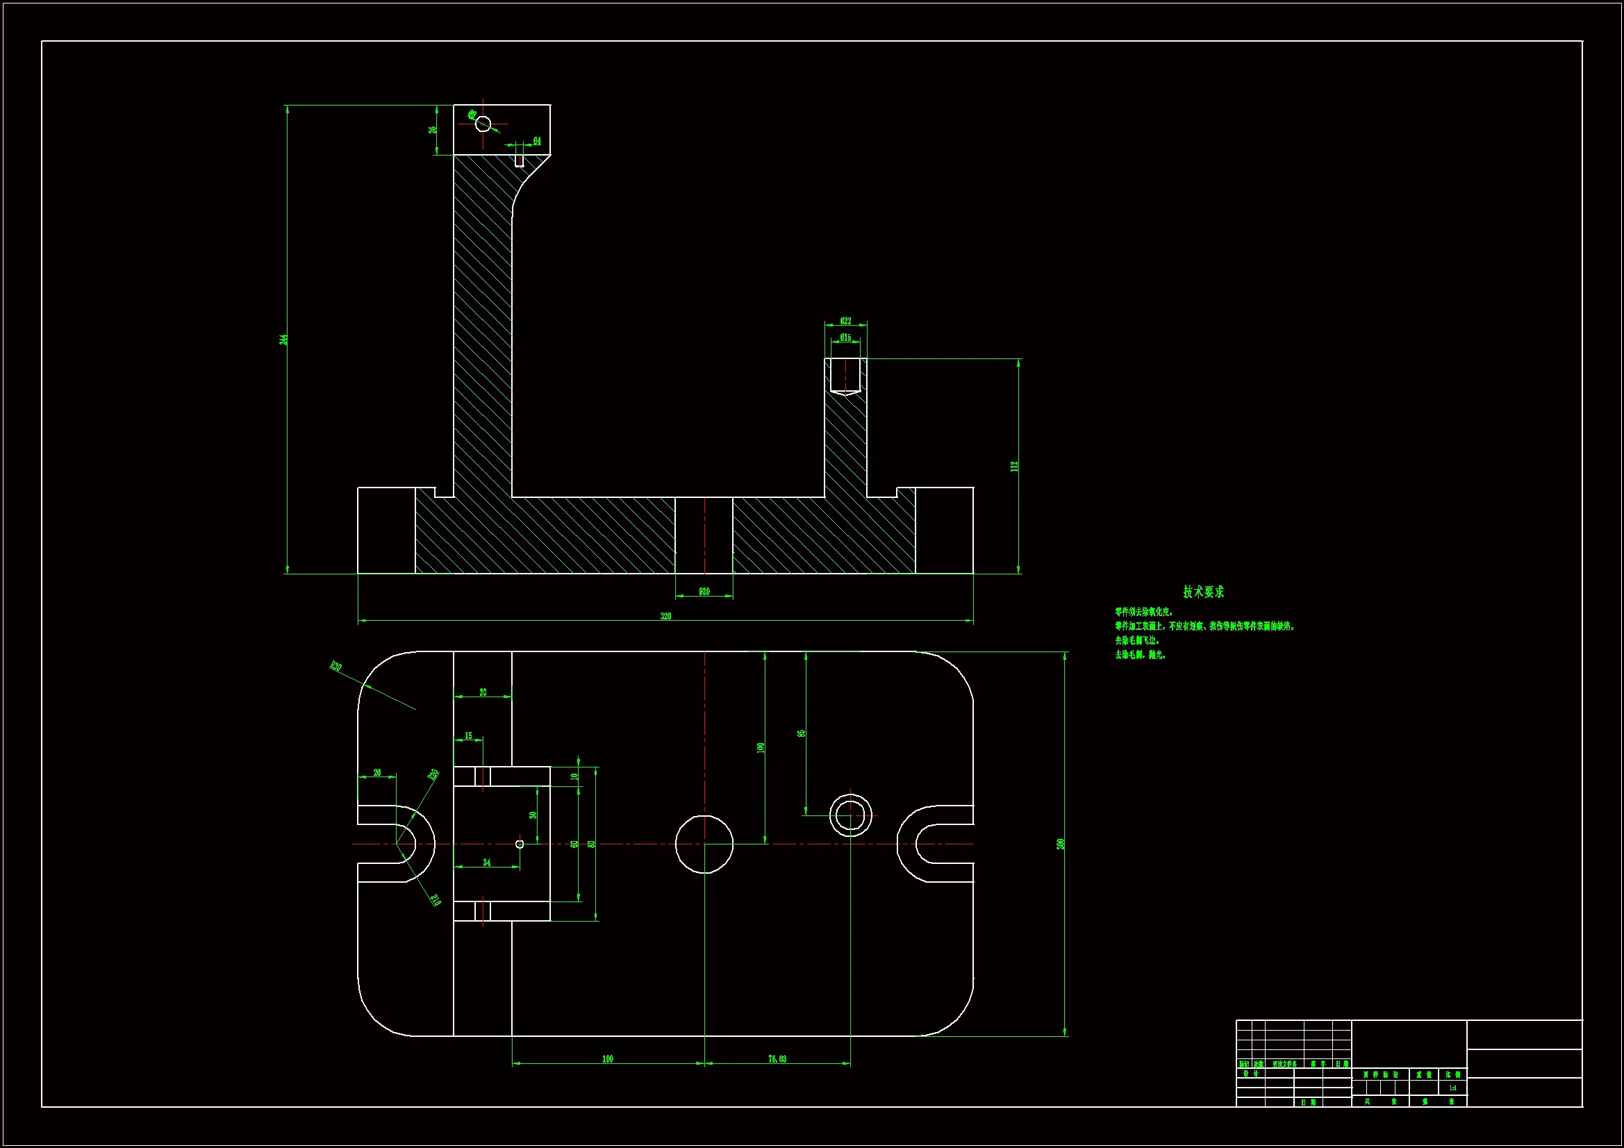Screen dimensions: 1624x1148
Task: Click the concentric circle post in plan view
Action: [850, 815]
